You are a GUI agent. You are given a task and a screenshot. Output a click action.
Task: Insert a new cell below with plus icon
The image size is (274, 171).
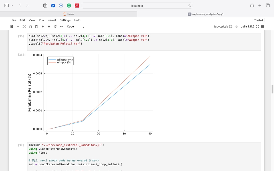(x=18, y=27)
